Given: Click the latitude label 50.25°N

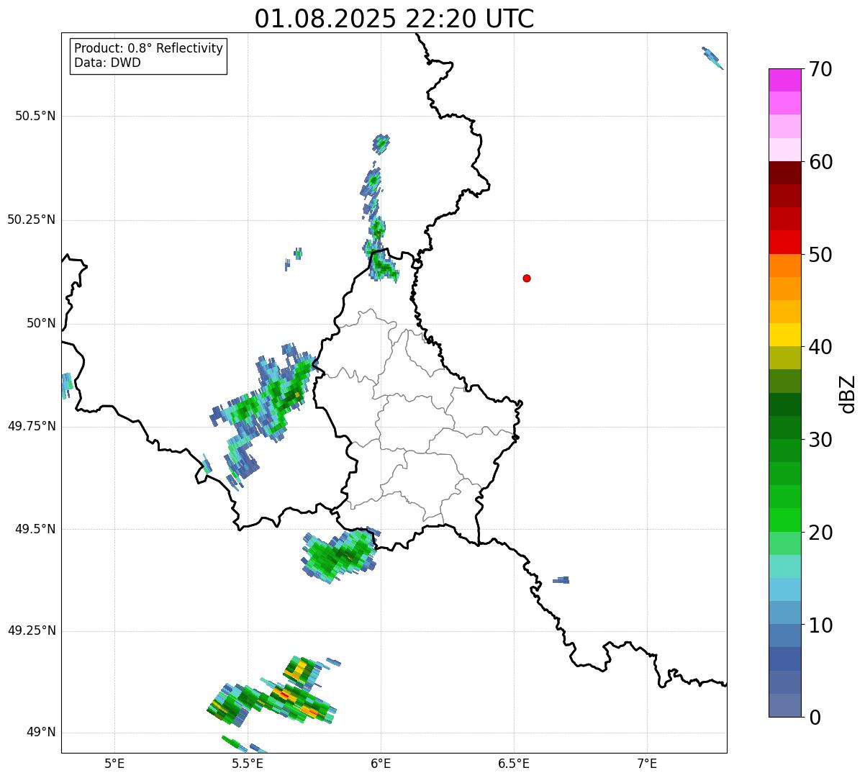Looking at the screenshot, I should coord(31,220).
